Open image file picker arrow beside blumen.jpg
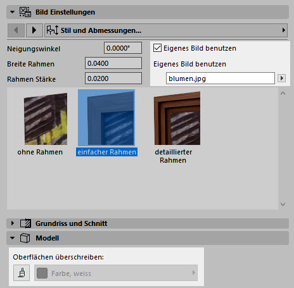Image resolution: width=294 pixels, height=288 pixels. click(x=281, y=78)
